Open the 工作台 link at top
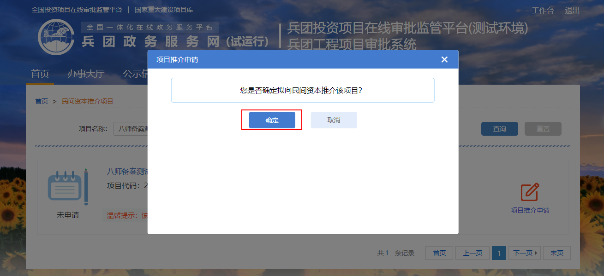Screen dimensions: 604x276 543,10
